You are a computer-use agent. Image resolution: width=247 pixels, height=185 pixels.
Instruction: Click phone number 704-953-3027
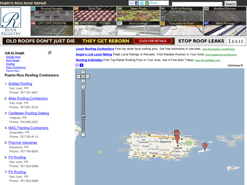(x=29, y=122)
